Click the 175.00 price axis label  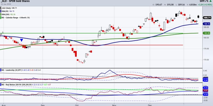(x=206, y=49)
